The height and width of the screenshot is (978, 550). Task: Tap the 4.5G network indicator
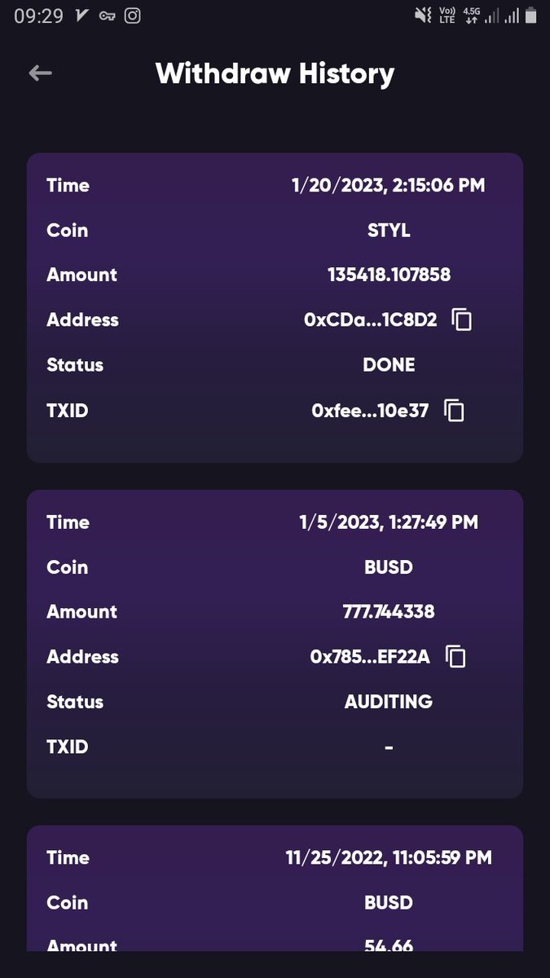(x=471, y=15)
